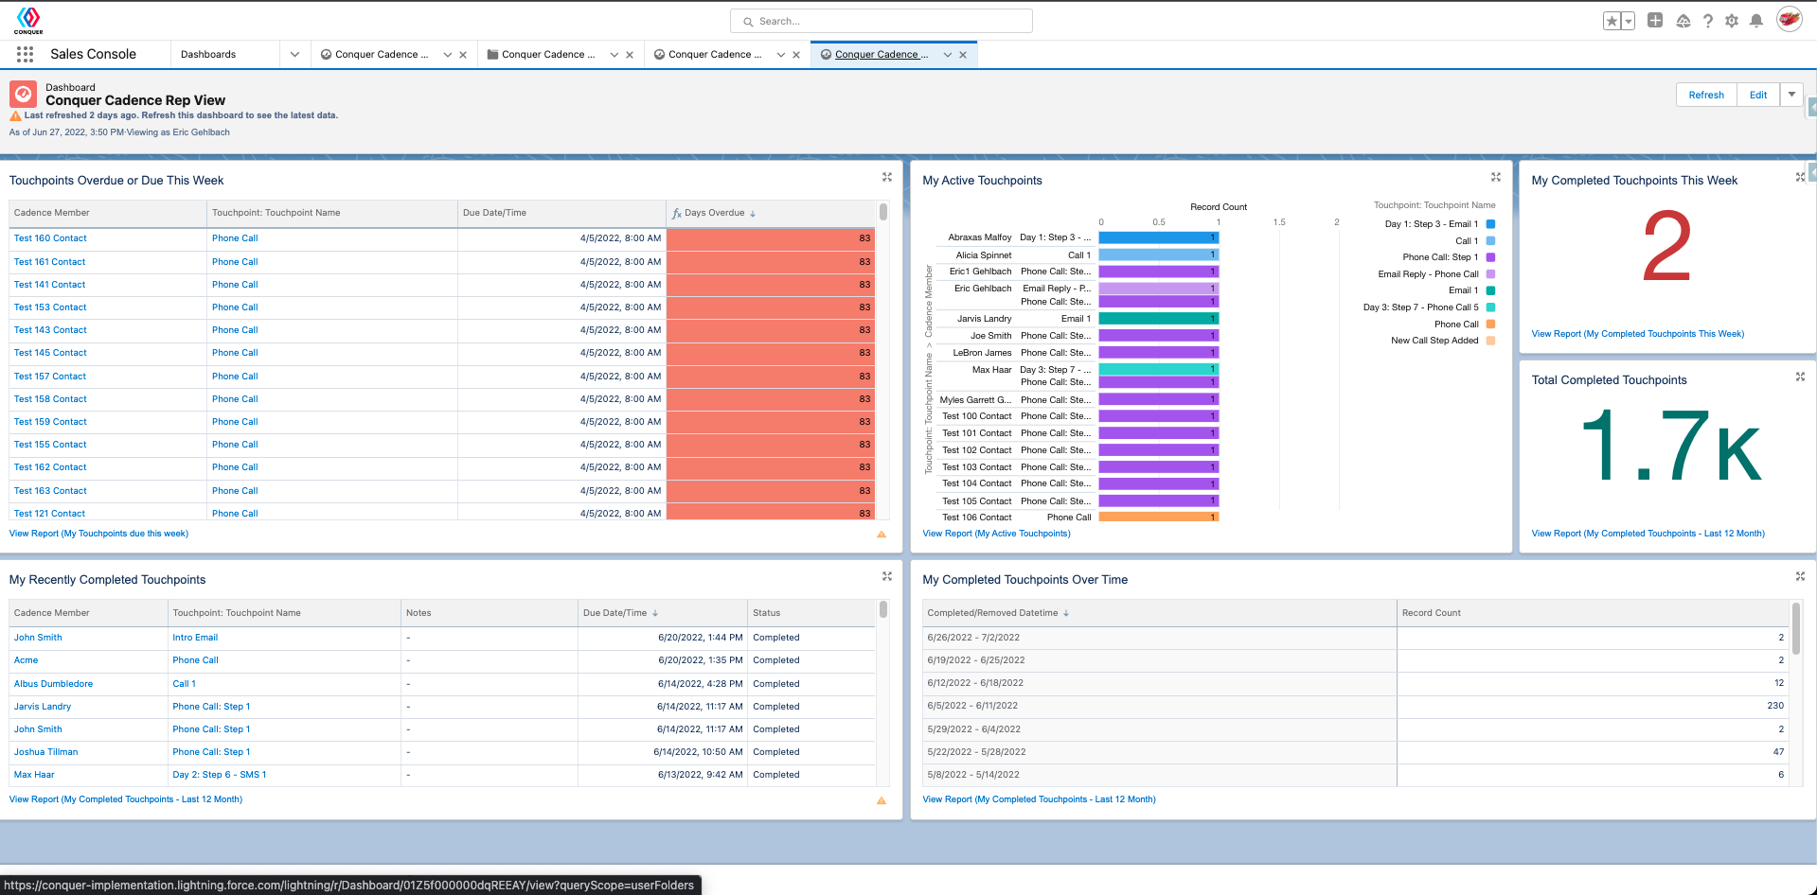Expand My Active Touchpoints widget

[x=1496, y=177]
